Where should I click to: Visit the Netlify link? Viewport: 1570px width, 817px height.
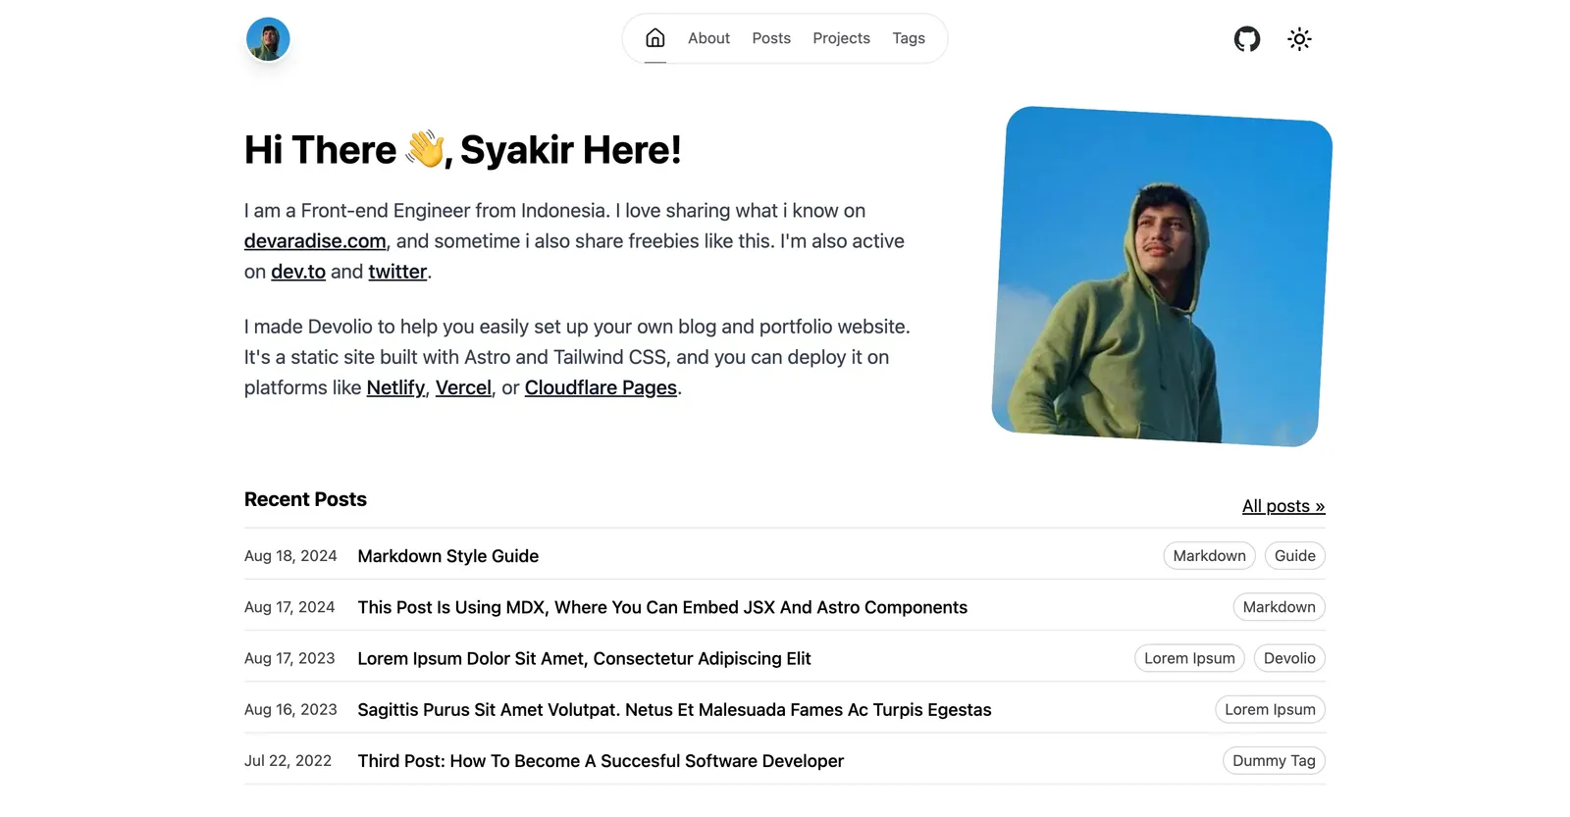[395, 387]
